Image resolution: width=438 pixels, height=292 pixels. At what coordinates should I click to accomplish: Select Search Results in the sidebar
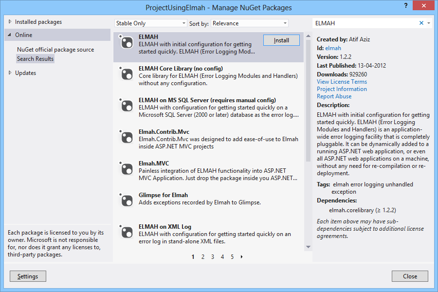click(x=35, y=58)
